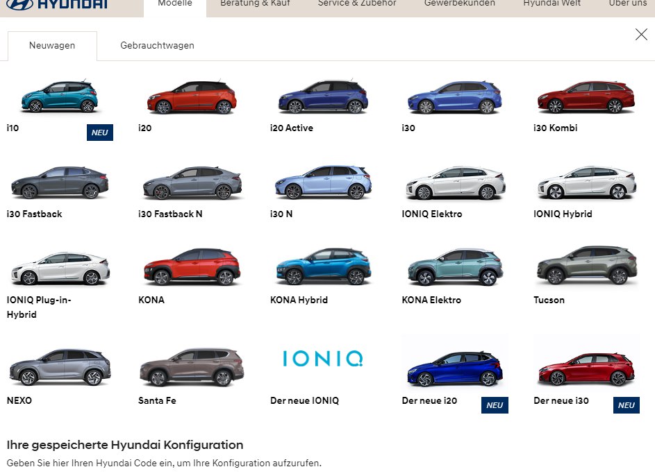655x476 pixels.
Task: Select the IONIQ Elektro car image
Action: pyautogui.click(x=456, y=182)
